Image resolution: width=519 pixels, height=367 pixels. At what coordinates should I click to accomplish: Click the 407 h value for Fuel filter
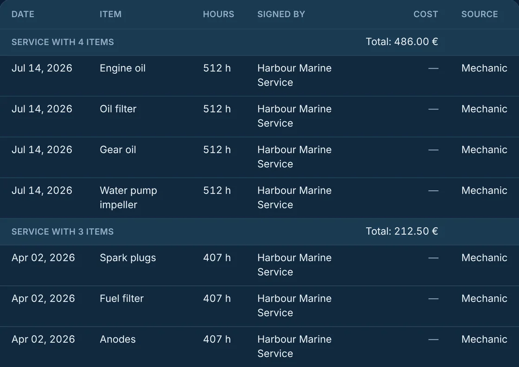click(217, 299)
